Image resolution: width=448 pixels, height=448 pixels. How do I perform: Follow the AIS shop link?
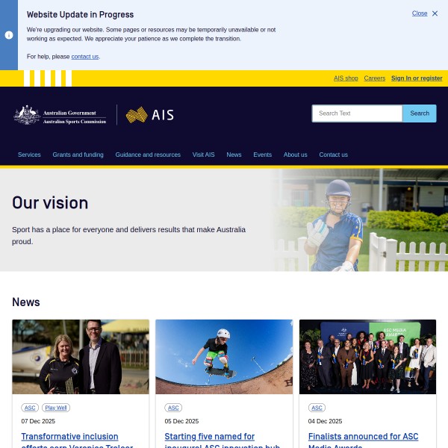(346, 78)
